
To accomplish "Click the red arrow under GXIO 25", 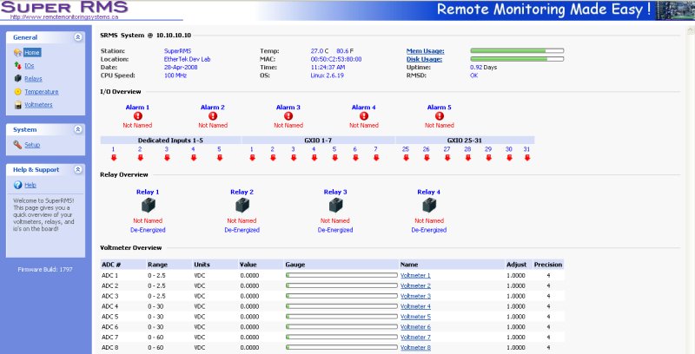I will click(406, 158).
